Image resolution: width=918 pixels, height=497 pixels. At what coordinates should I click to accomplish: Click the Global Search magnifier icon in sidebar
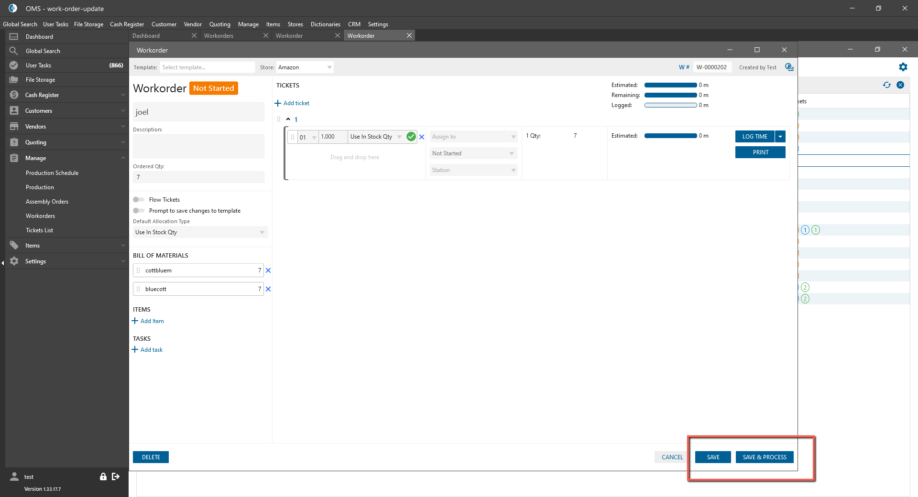14,51
